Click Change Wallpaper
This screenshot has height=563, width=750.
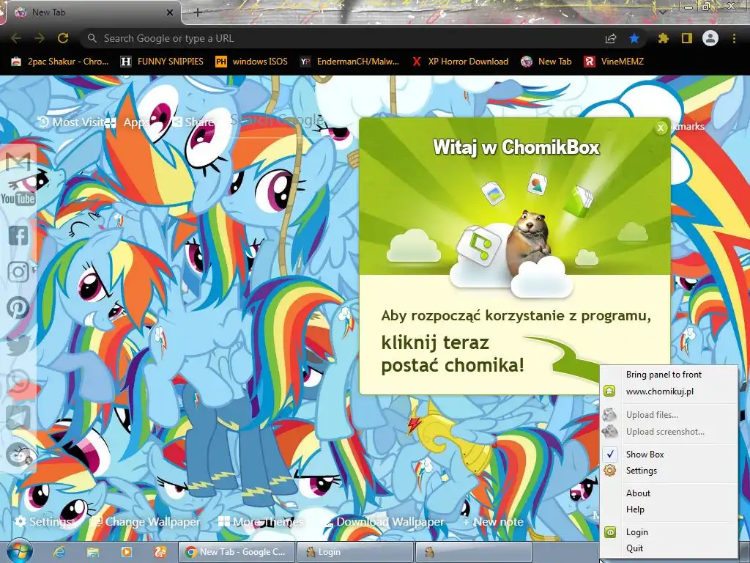click(x=146, y=521)
